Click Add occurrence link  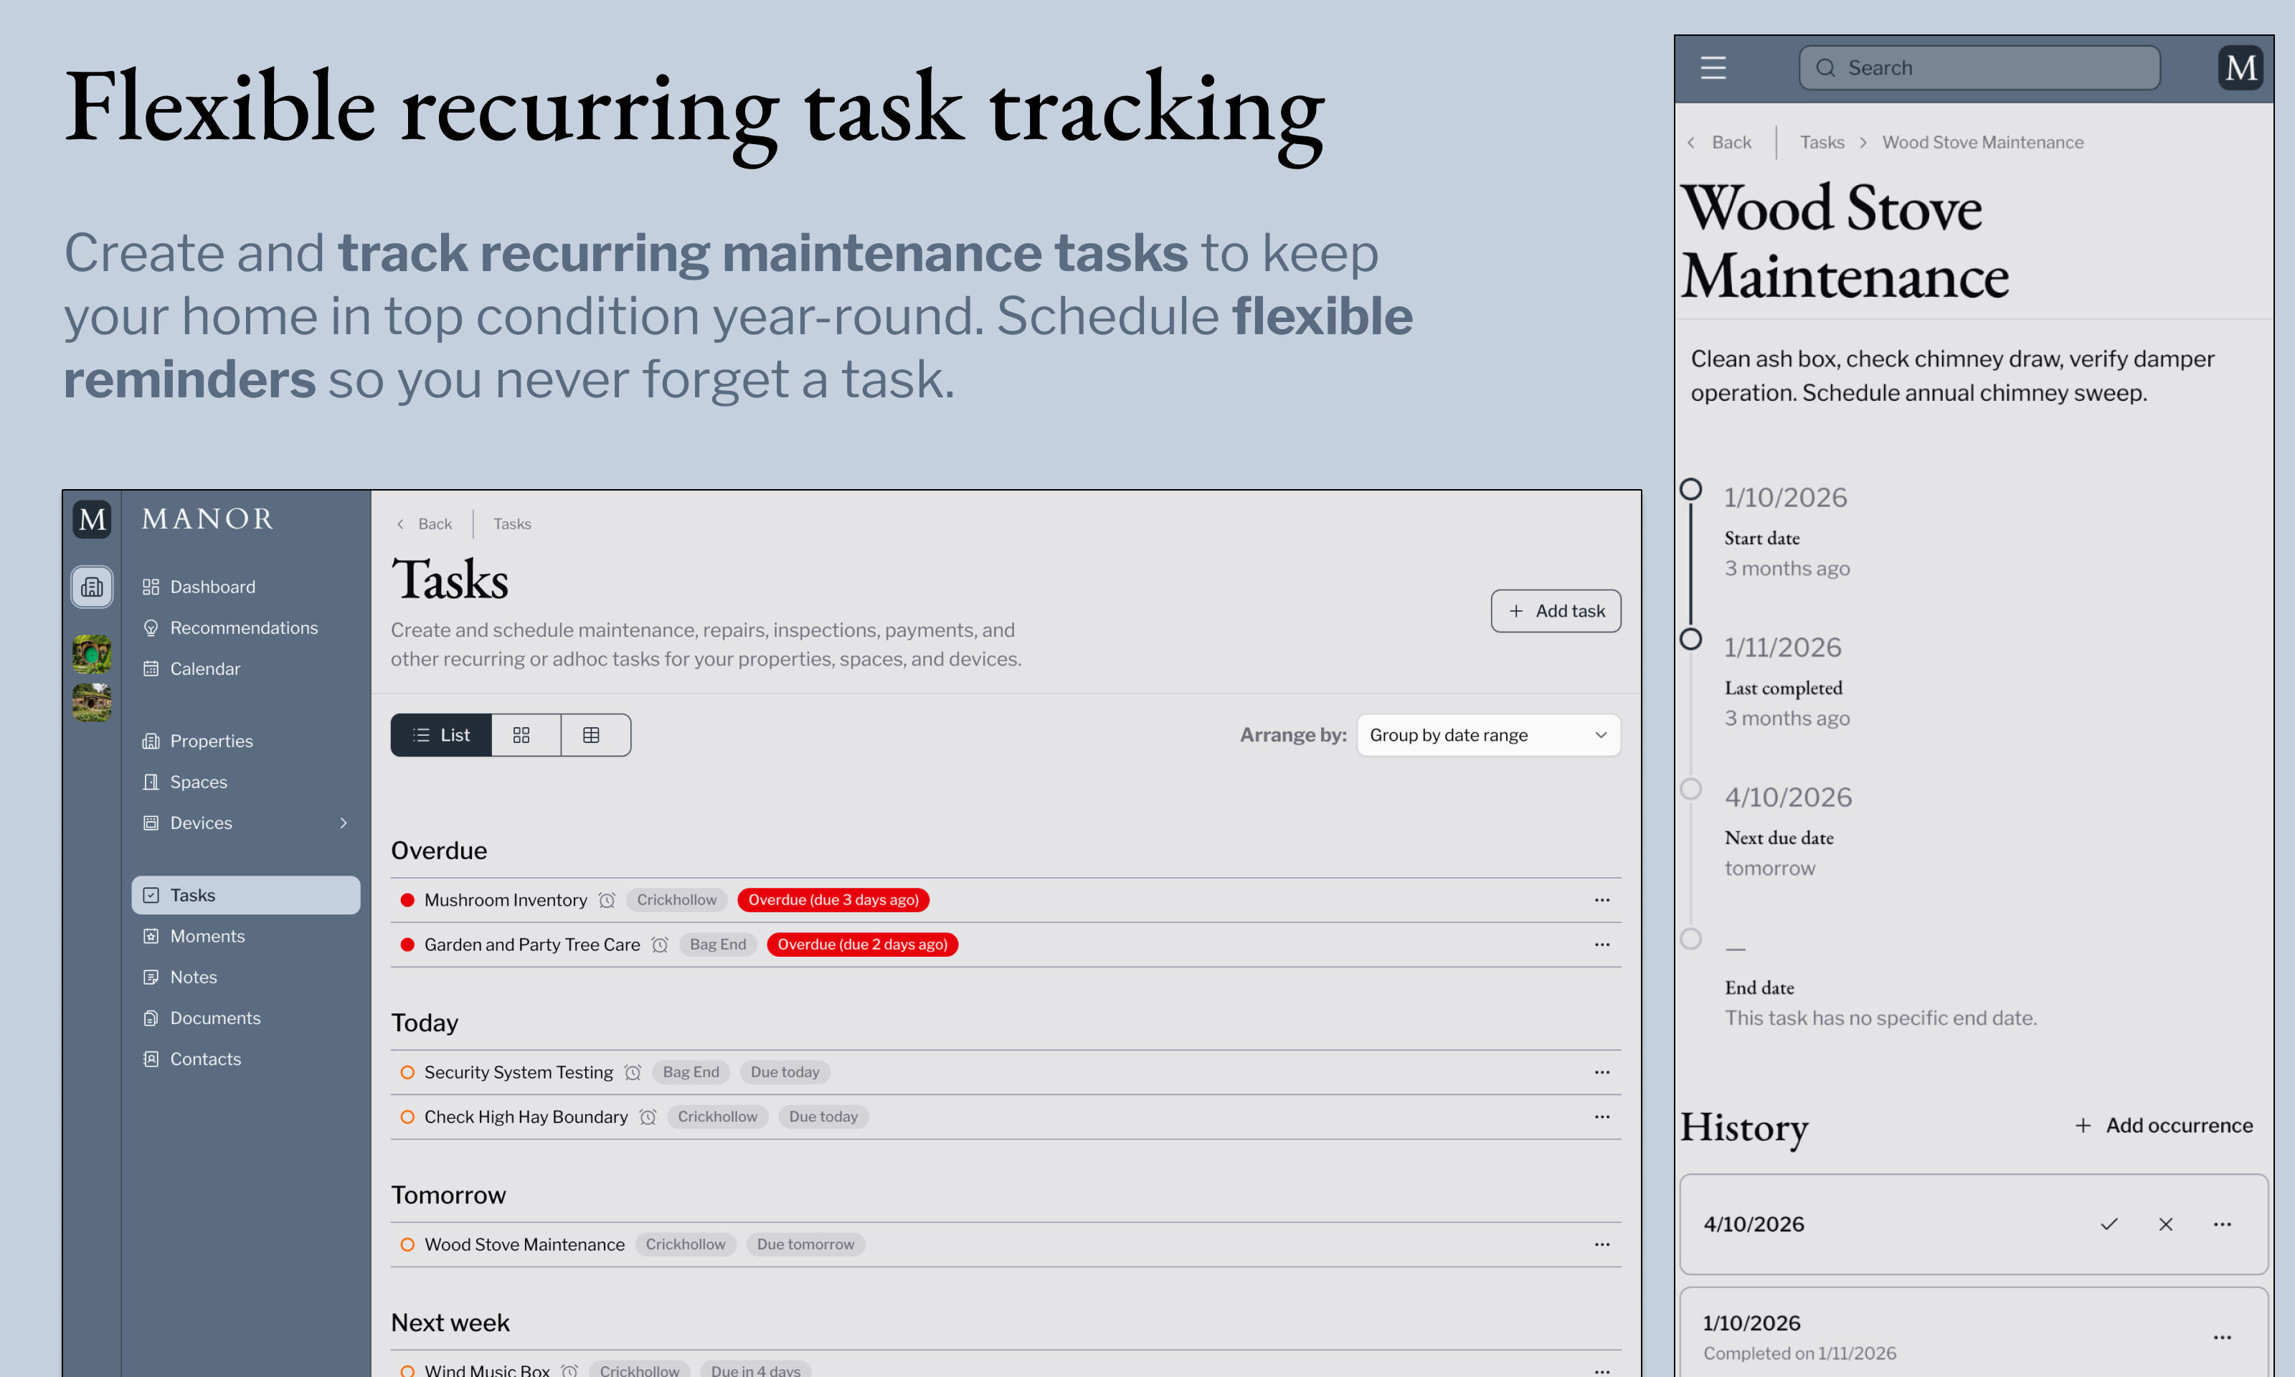[x=2164, y=1125]
